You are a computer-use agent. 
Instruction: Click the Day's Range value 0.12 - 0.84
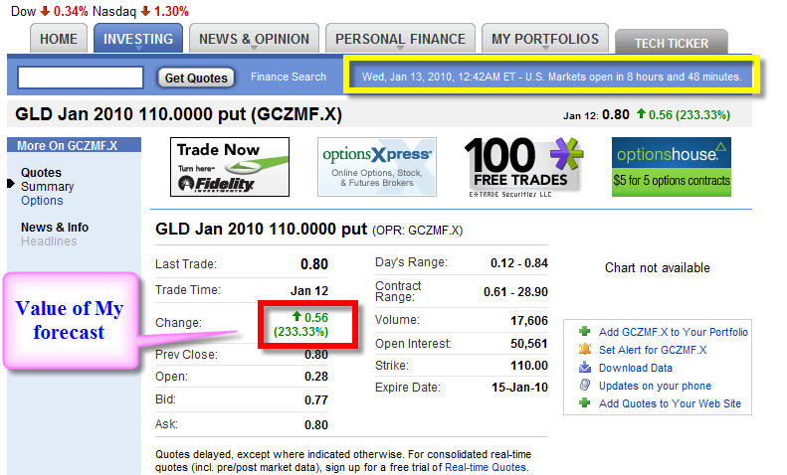[519, 263]
